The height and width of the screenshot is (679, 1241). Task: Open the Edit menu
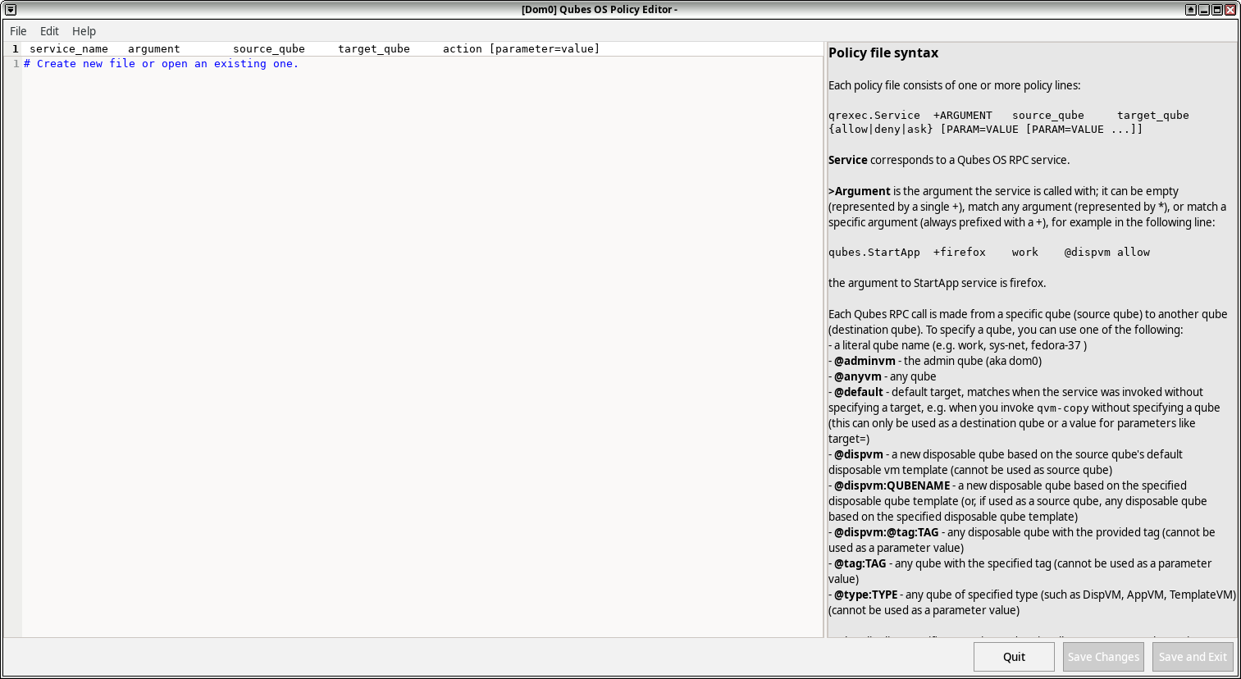(x=49, y=30)
